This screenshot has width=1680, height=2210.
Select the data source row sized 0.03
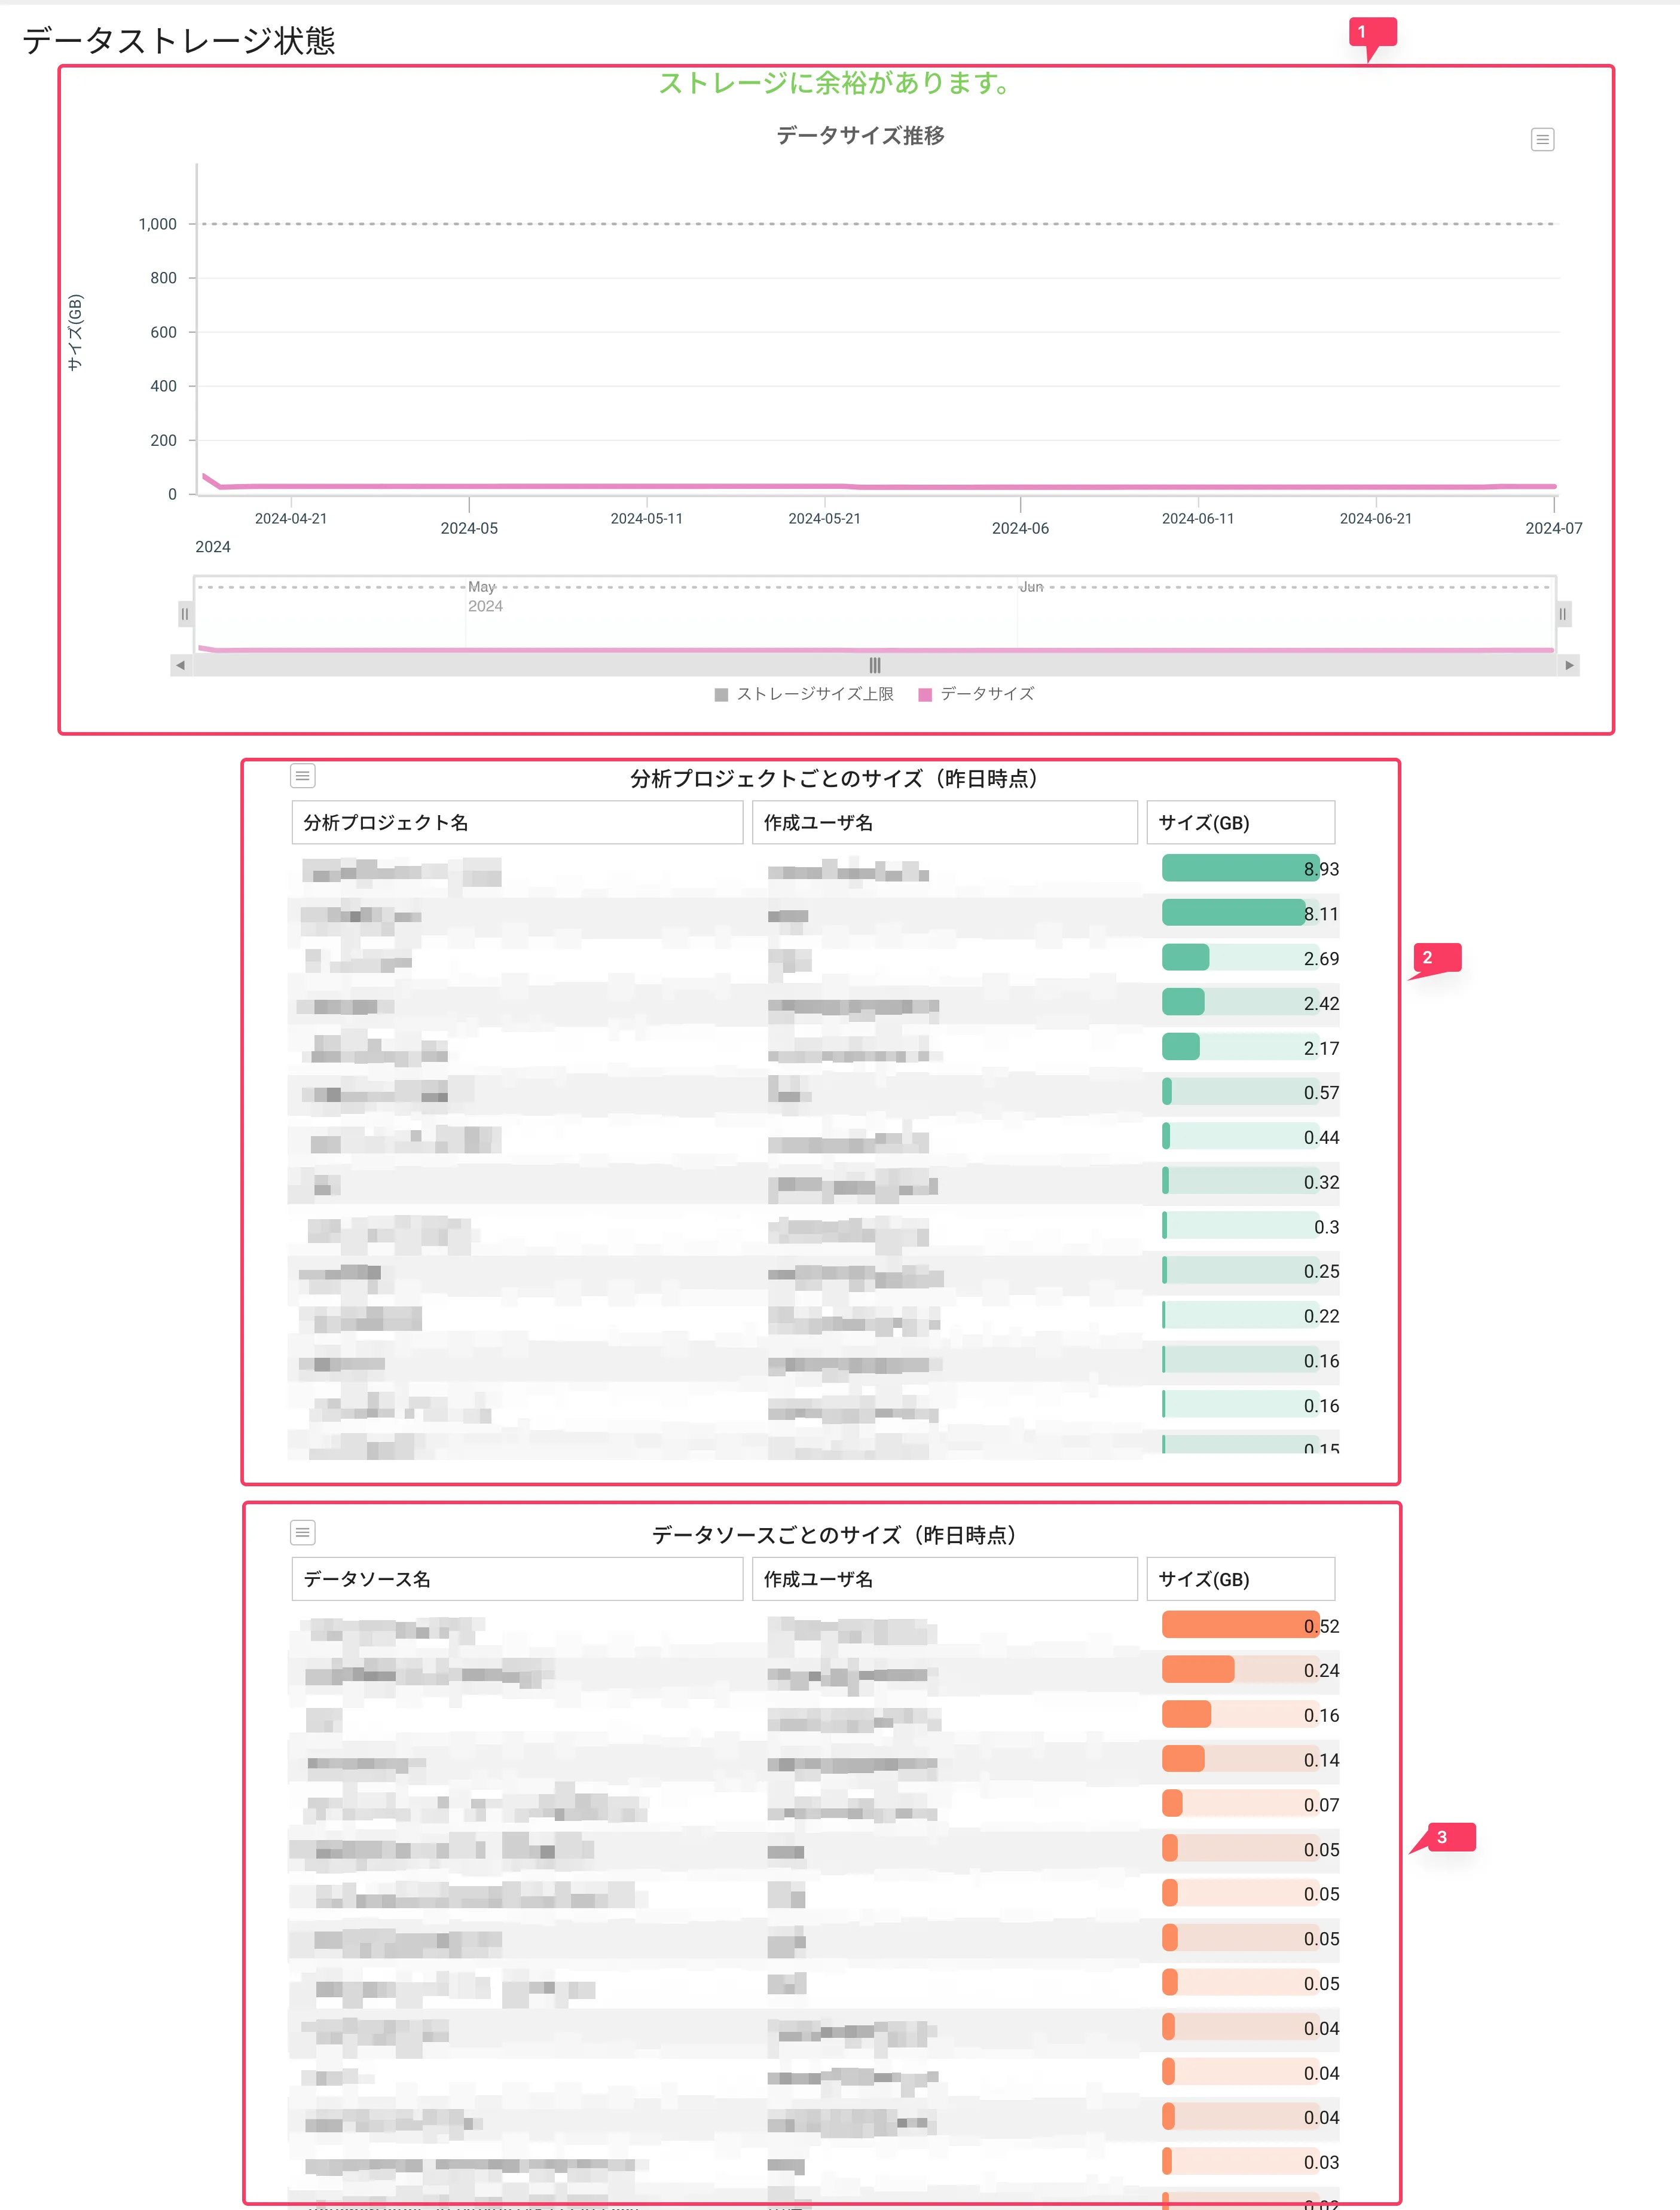[814, 2162]
